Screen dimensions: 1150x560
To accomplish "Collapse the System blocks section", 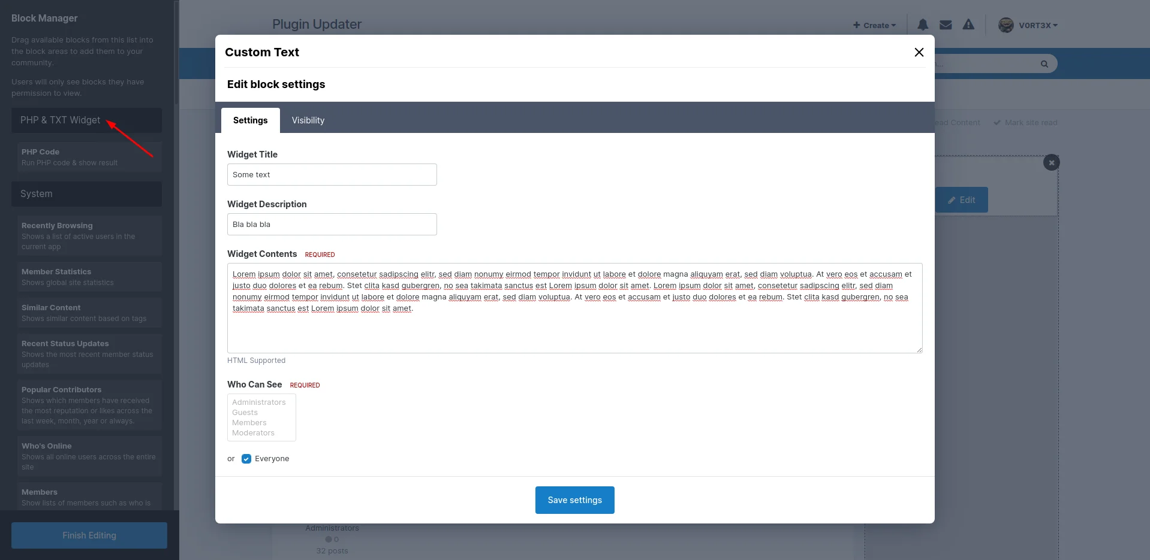I will click(x=86, y=194).
